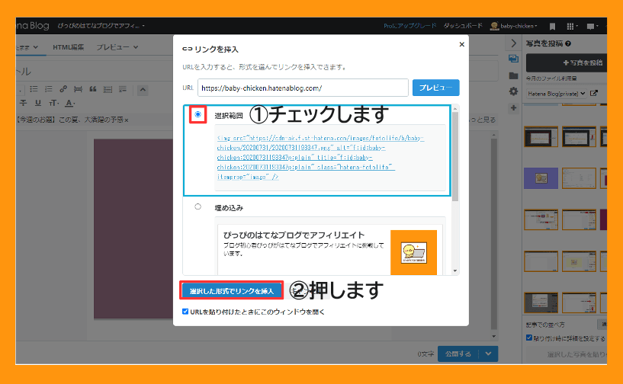Click the dialog format list scrollbar thumb

pos(455,157)
